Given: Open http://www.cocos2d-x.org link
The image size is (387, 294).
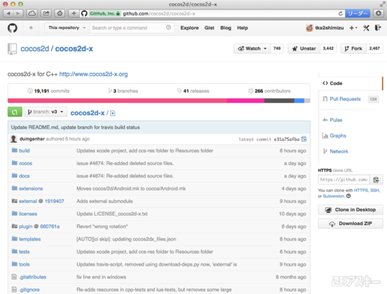Looking at the screenshot, I should coord(94,74).
